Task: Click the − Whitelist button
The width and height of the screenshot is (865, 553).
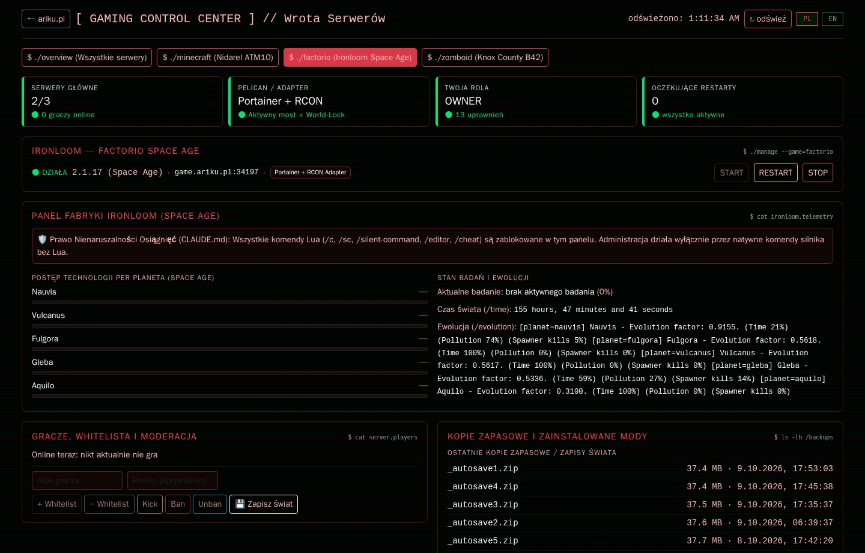Action: [x=109, y=504]
